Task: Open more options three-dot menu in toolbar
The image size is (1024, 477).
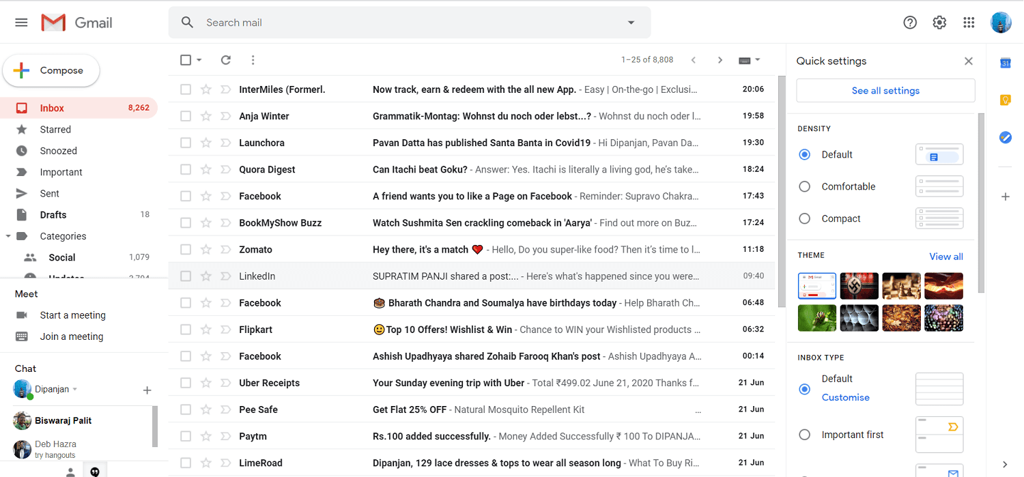Action: (253, 60)
